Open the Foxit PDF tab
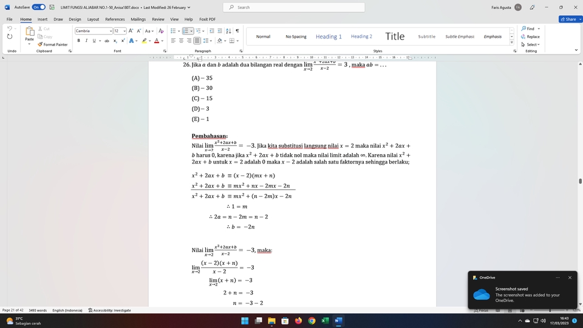583x328 pixels. (207, 19)
